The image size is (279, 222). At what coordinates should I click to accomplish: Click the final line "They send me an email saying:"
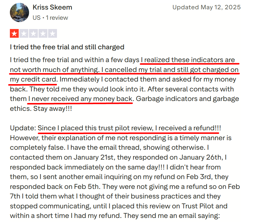(x=172, y=216)
